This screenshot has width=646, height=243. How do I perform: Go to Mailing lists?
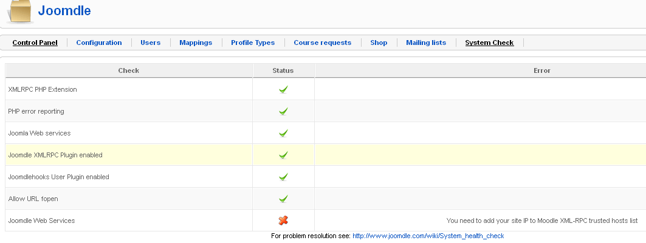coord(426,43)
